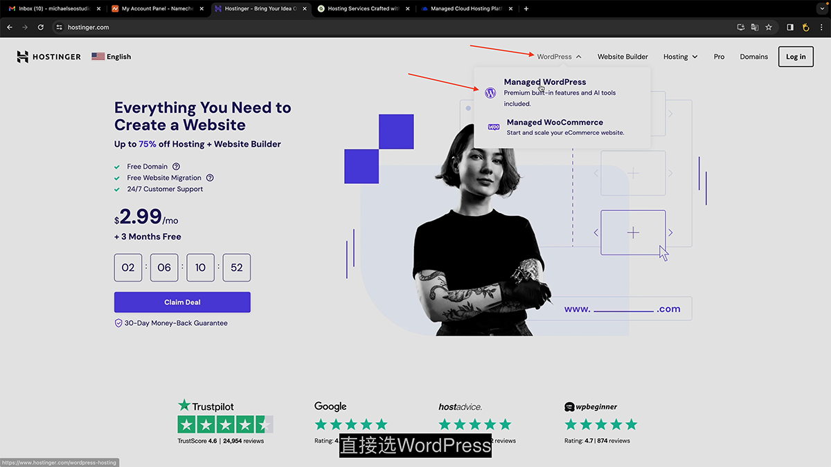The width and height of the screenshot is (831, 467).
Task: Open site information icon in address bar
Action: [x=59, y=27]
